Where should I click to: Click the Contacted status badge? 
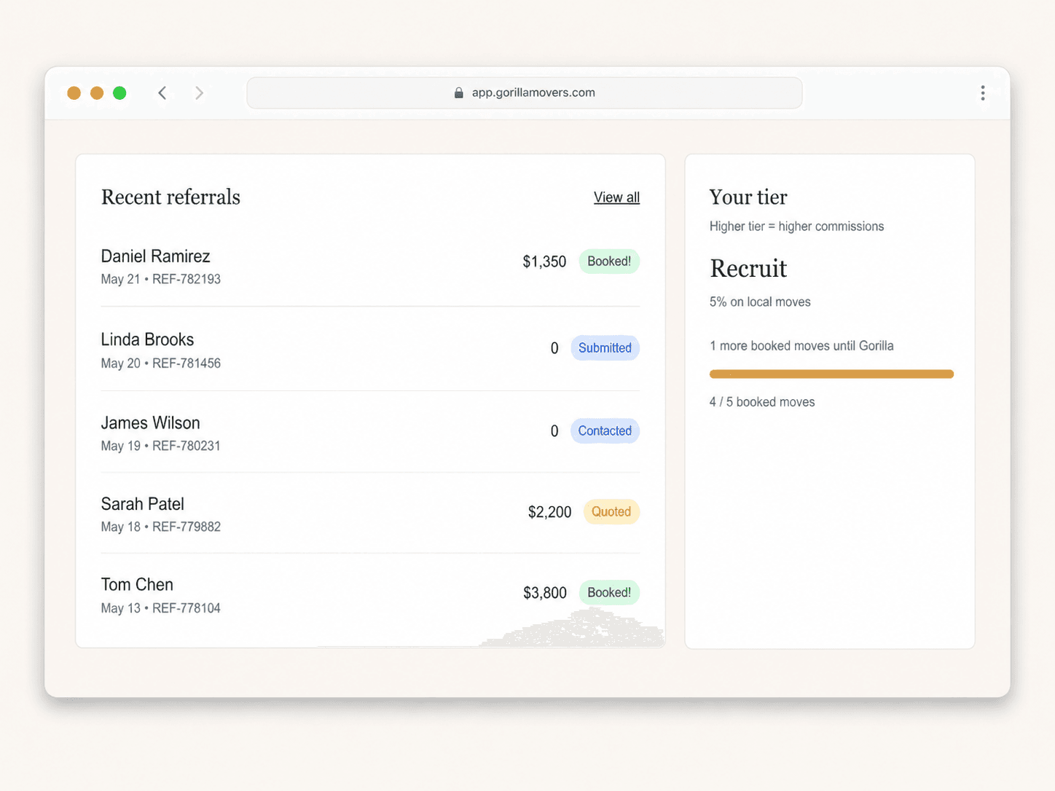coord(605,431)
